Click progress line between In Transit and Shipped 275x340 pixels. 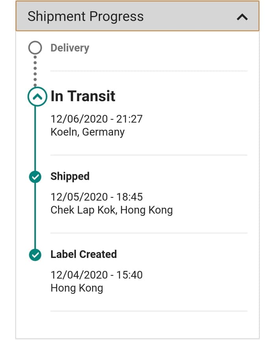(35, 138)
